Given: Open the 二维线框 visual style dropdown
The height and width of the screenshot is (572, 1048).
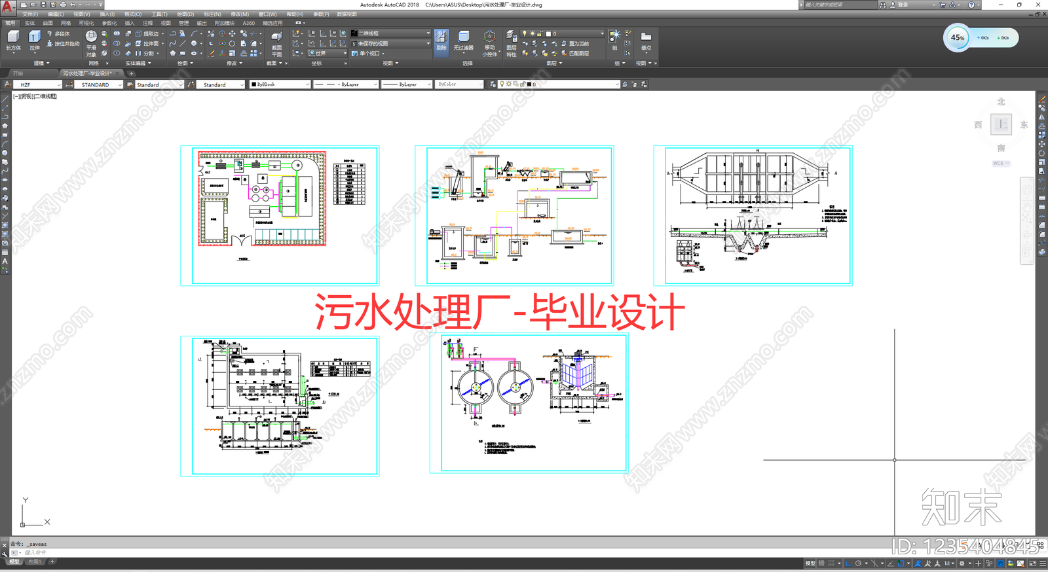Looking at the screenshot, I should (390, 33).
